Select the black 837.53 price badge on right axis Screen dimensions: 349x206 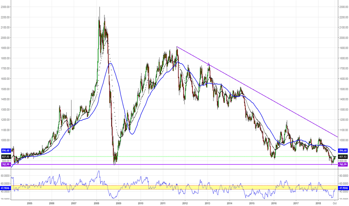[x=343, y=157]
